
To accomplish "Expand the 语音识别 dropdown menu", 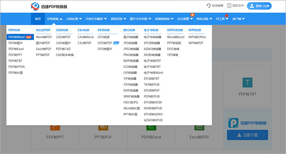I will tap(118, 19).
